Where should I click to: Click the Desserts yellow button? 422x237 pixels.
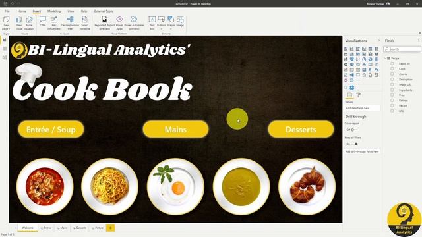(x=301, y=130)
